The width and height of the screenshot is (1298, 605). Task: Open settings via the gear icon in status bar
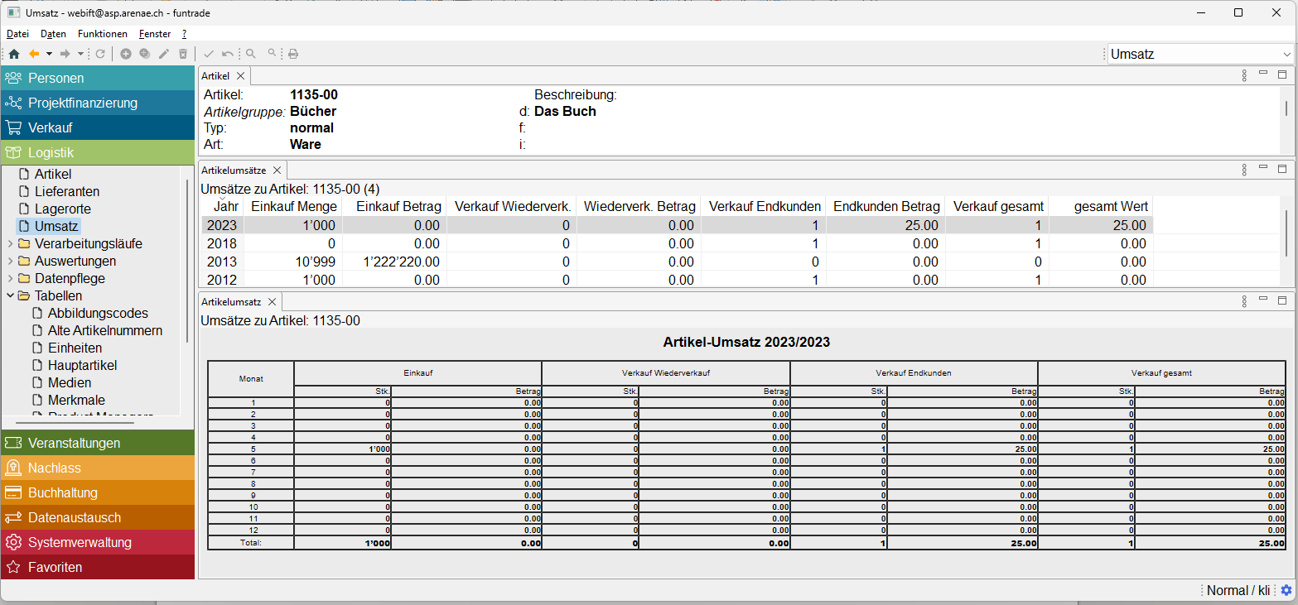pos(1286,590)
